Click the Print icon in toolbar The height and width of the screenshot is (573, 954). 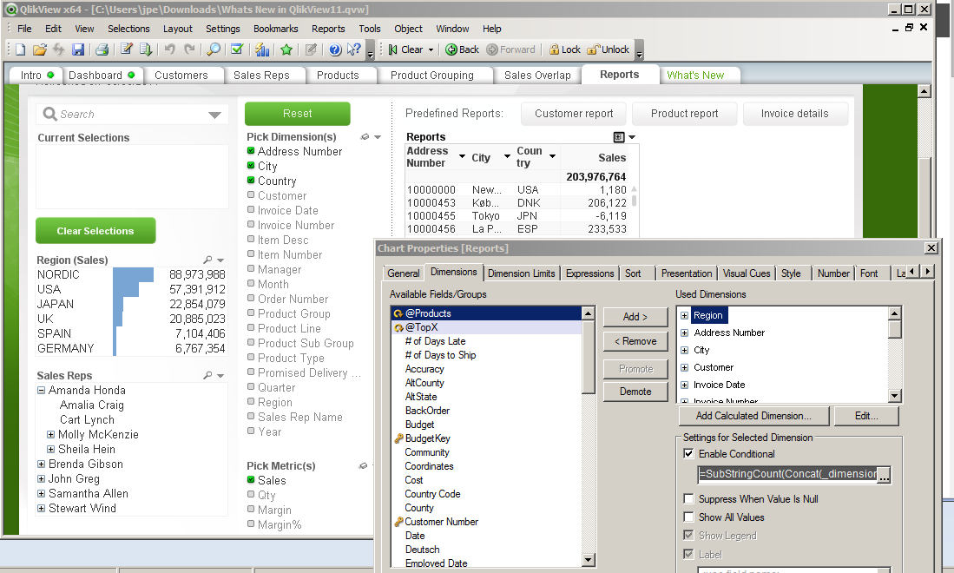tap(102, 49)
